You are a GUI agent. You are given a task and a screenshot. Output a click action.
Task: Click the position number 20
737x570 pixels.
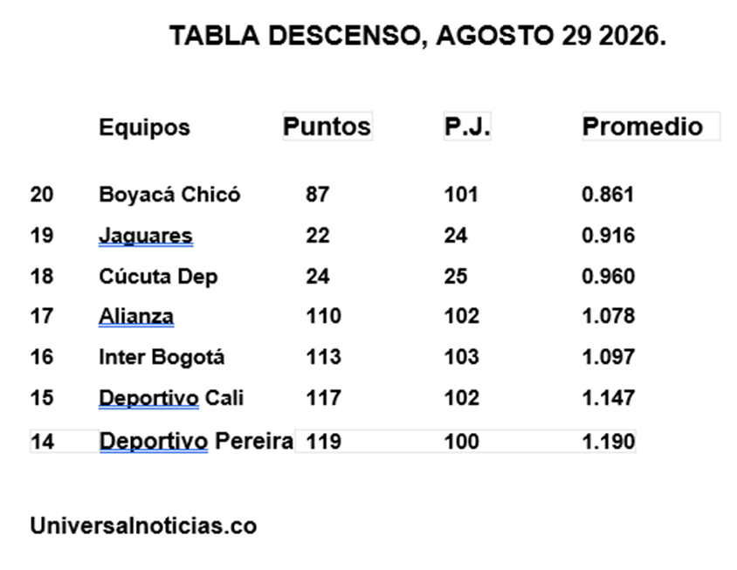click(42, 195)
